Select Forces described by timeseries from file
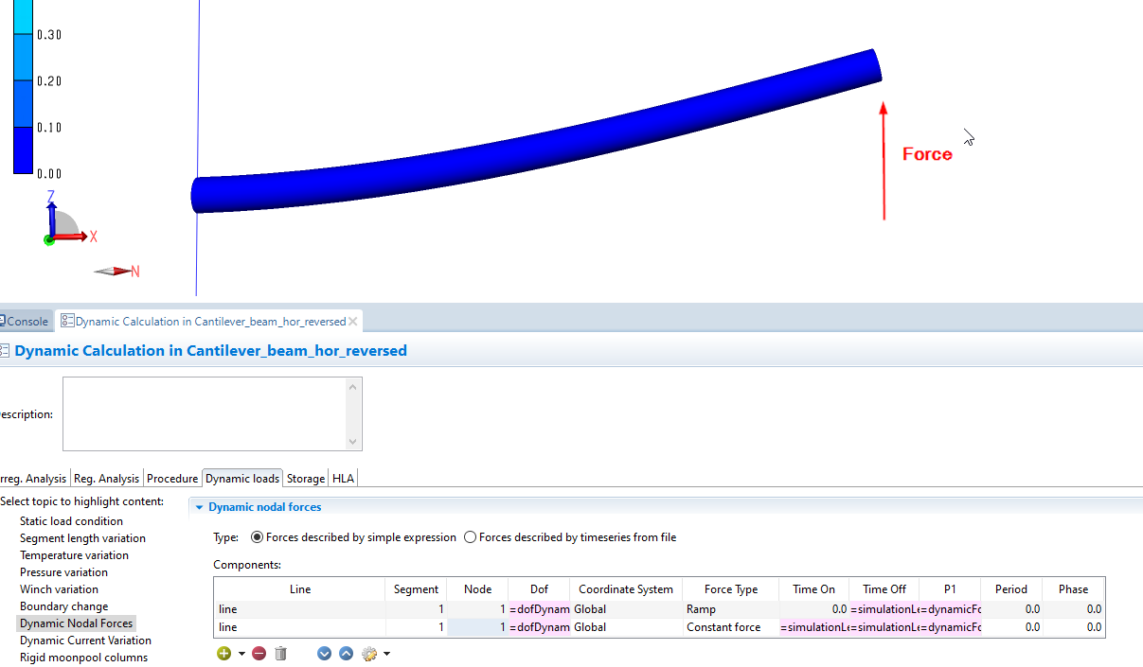1143x667 pixels. (470, 537)
